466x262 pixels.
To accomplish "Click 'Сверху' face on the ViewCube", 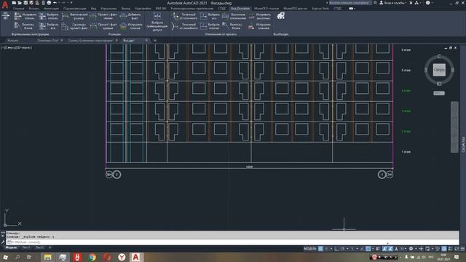I will (439, 70).
